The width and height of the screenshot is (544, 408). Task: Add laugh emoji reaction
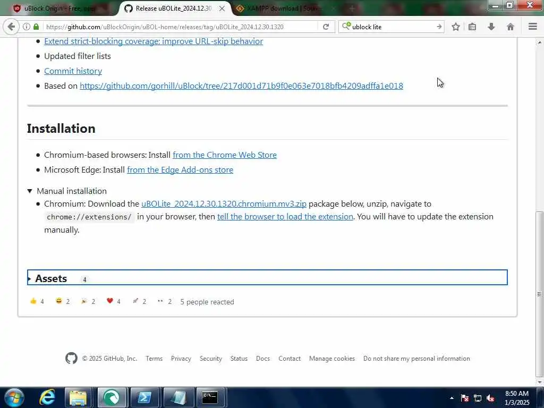click(63, 301)
